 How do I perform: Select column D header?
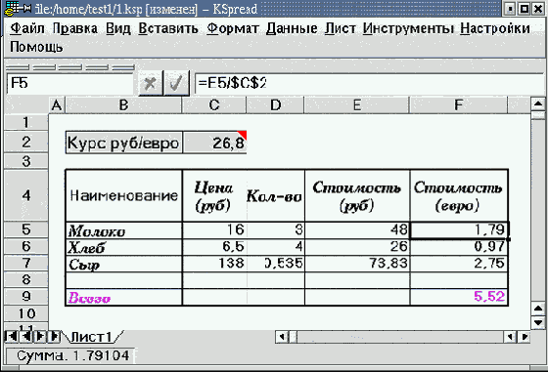(275, 105)
